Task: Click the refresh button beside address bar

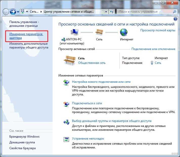Action: pyautogui.click(x=112, y=12)
